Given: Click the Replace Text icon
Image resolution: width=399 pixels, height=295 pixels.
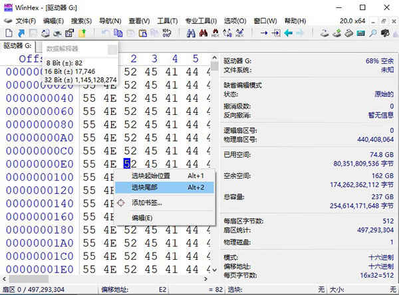Looking at the screenshot, I should click(227, 33).
